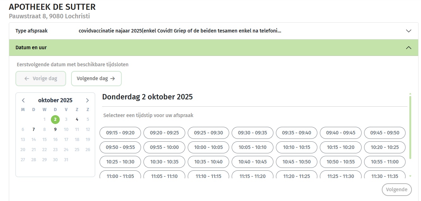The height and width of the screenshot is (201, 421).
Task: Pick the 10:25 - 10:30 time slot
Action: pos(120,162)
